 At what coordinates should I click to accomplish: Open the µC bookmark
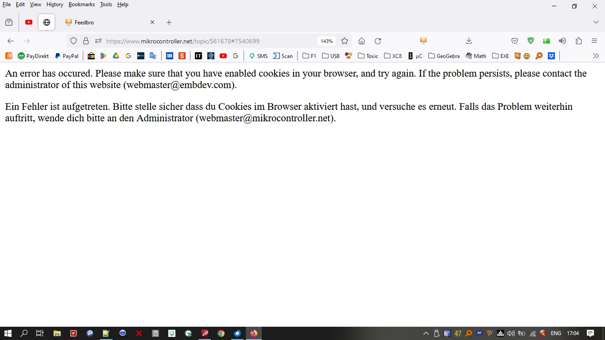pyautogui.click(x=415, y=56)
